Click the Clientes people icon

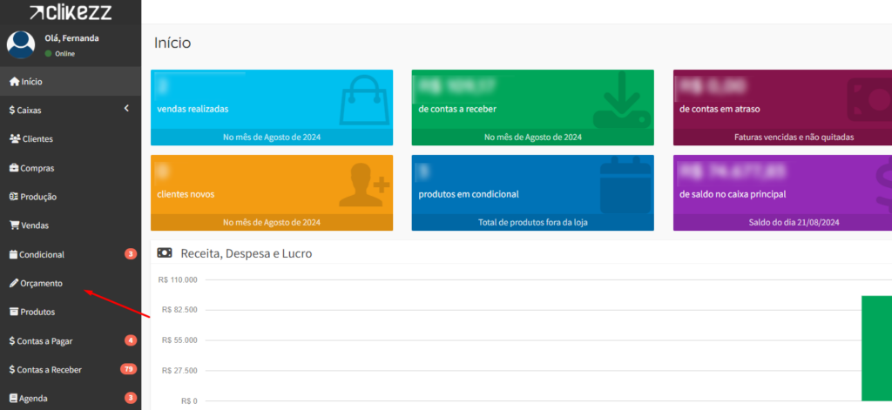coord(15,139)
